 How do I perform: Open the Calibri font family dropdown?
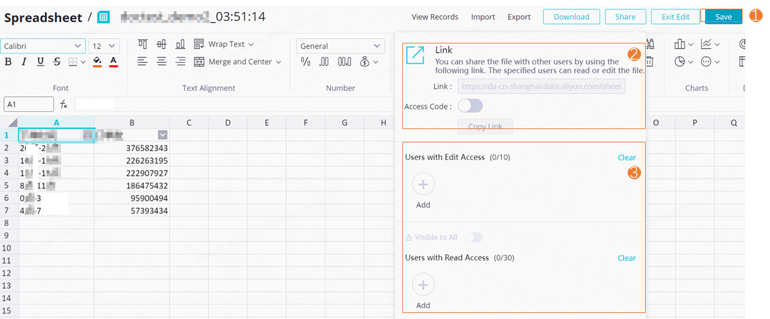pos(43,46)
